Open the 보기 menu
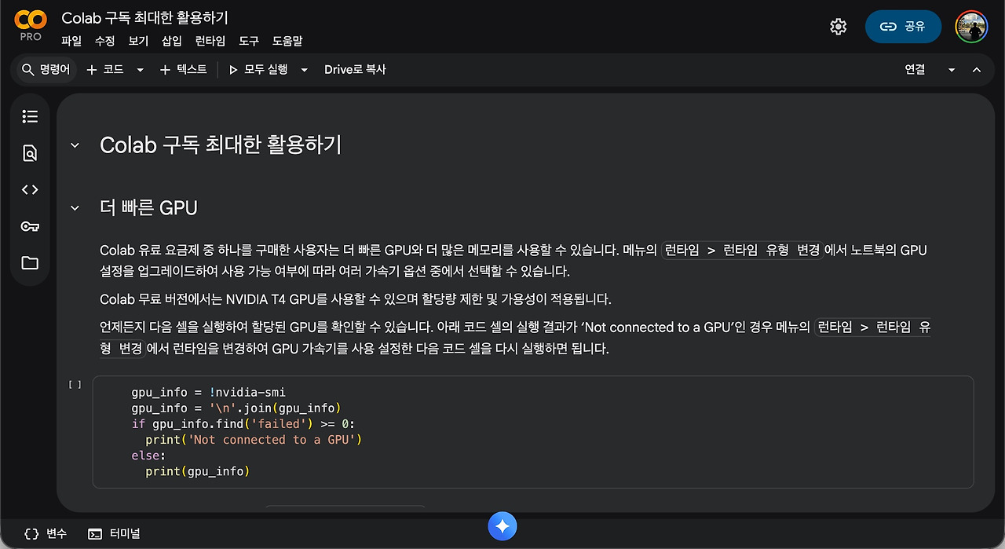The image size is (1005, 549). [x=138, y=41]
